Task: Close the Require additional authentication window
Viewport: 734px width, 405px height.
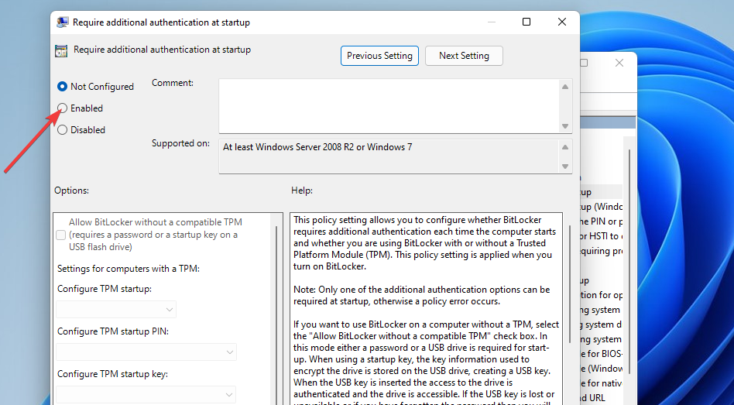Action: coord(562,22)
